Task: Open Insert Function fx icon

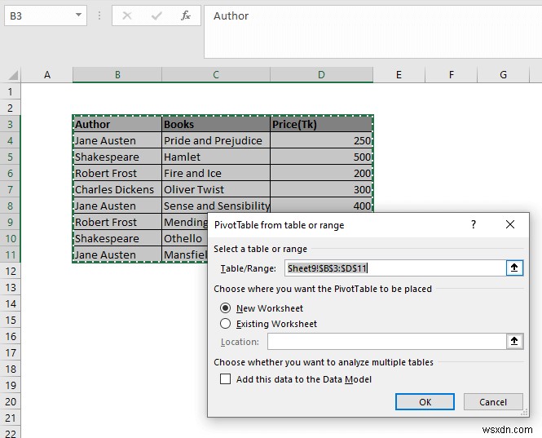Action: pos(186,15)
